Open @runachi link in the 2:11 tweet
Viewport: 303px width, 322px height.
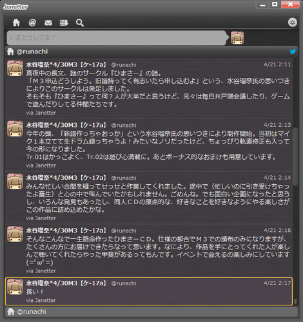(x=124, y=65)
